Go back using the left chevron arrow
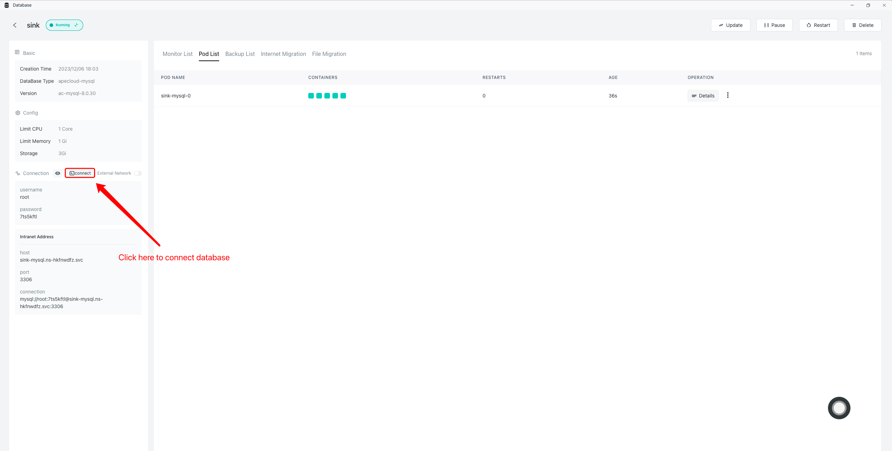 pos(15,25)
